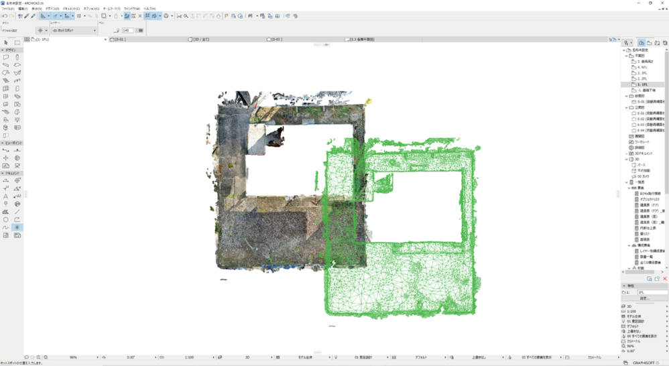Select the highlighted Hotspot tool
The height and width of the screenshot is (366, 669).
pyautogui.click(x=17, y=227)
